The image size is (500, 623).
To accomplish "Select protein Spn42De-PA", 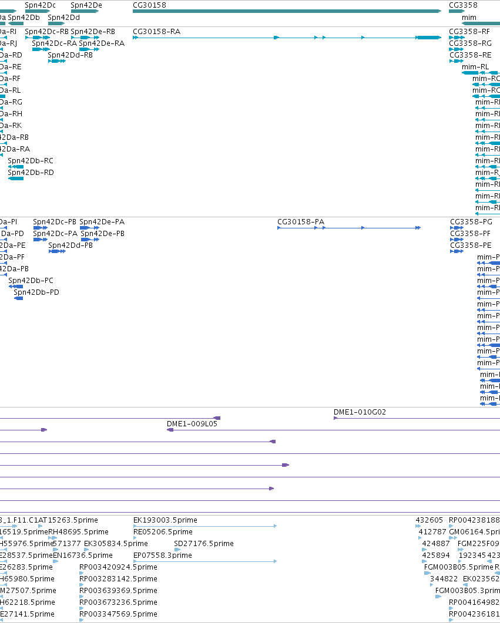I will pos(102,222).
